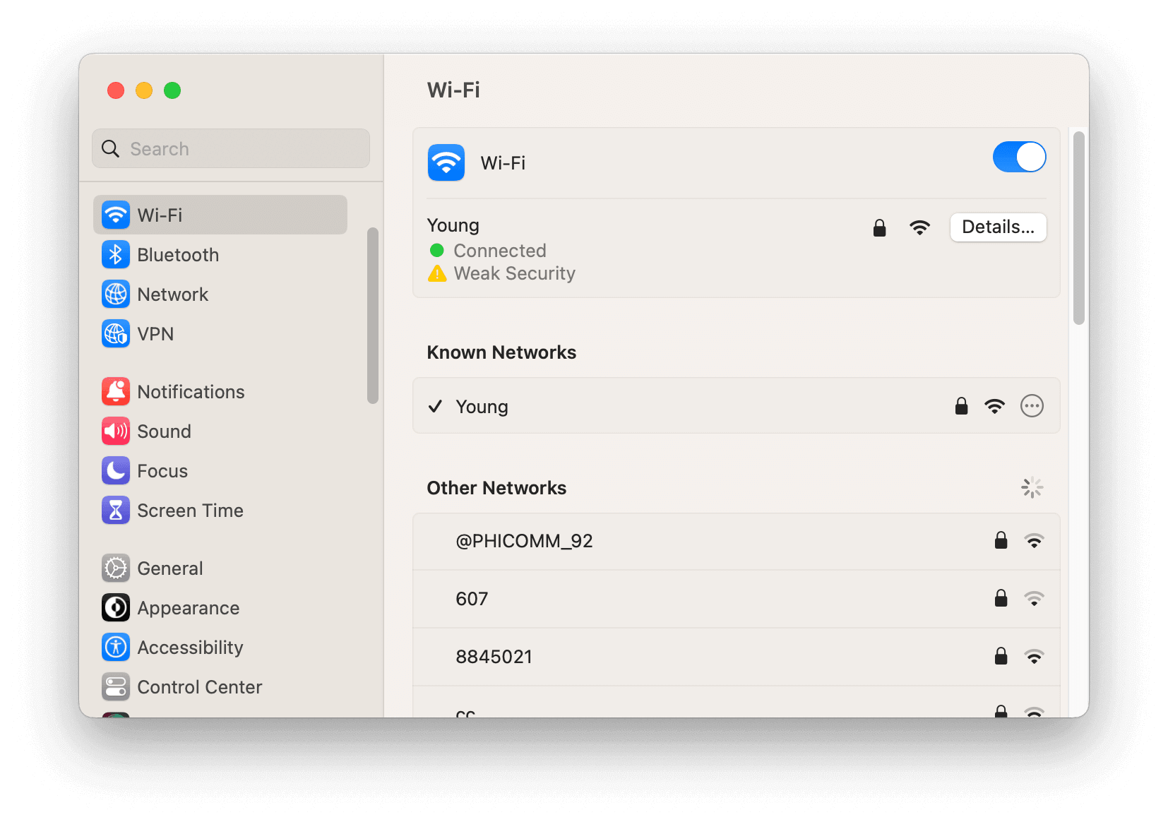This screenshot has height=822, width=1168.
Task: Open the more options menu for Young
Action: coord(1032,406)
